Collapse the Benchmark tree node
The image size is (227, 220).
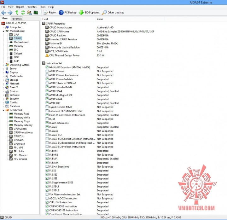(x=3, y=110)
